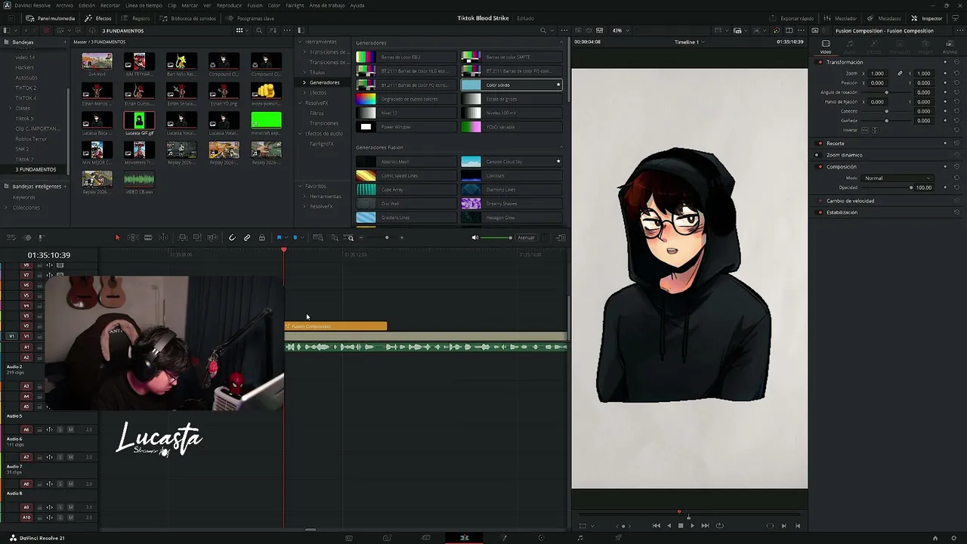The image size is (967, 544).
Task: Toggle timeline snapping magnet icon
Action: tap(232, 238)
